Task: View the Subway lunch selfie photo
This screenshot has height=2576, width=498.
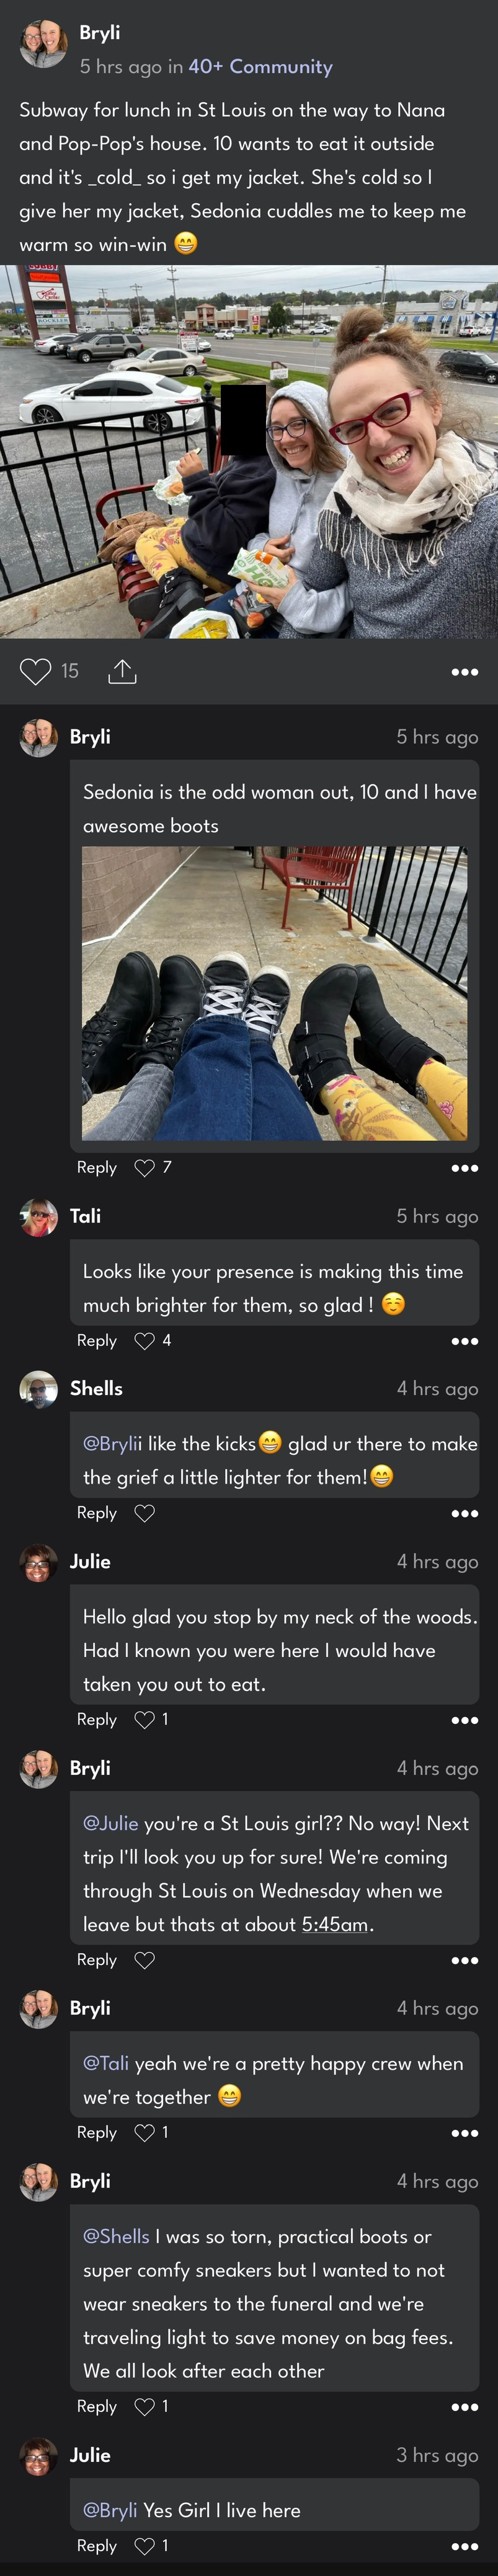Action: pyautogui.click(x=249, y=451)
